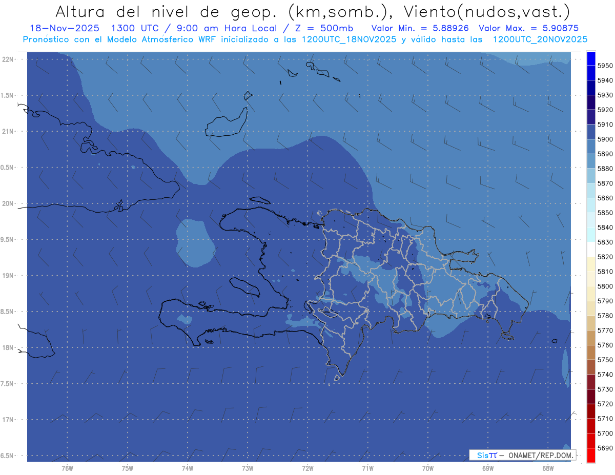The height and width of the screenshot is (475, 615).
Task: Click the legend swatch between 5900 and 5890
Action: coord(591,147)
